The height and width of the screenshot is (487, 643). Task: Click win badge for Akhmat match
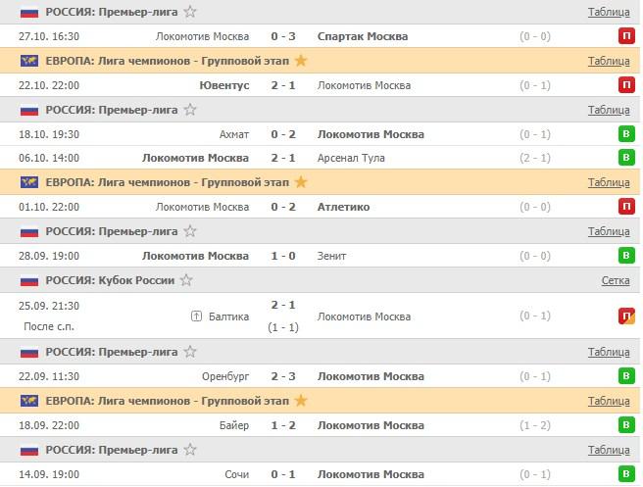point(626,134)
